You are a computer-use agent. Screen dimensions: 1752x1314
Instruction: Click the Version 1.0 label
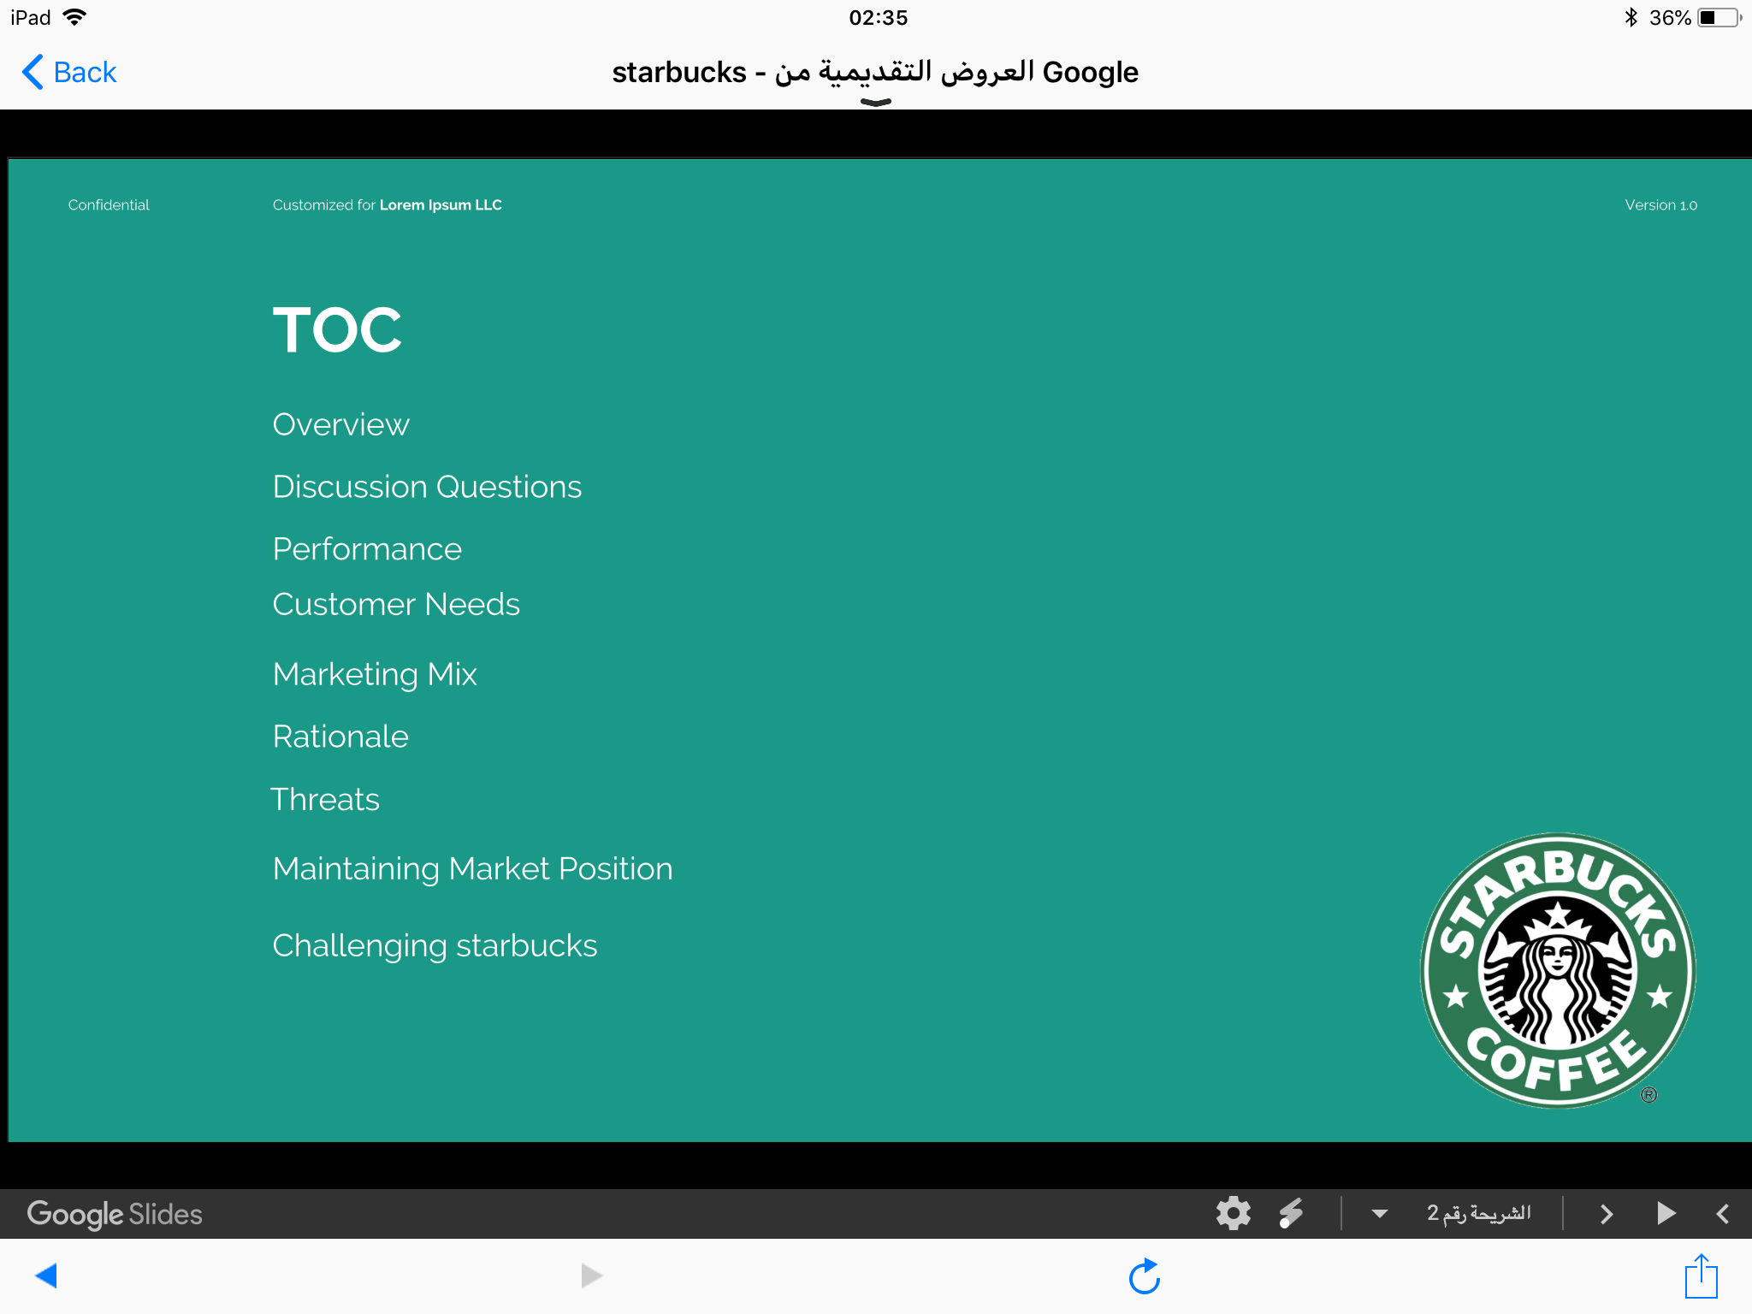tap(1660, 205)
